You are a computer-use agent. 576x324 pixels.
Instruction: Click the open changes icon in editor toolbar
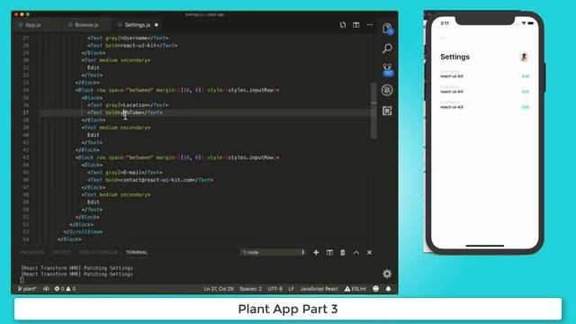click(x=343, y=25)
